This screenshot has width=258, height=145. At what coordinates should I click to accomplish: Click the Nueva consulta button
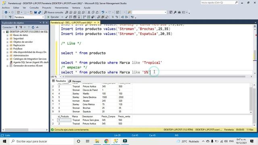coord(54,12)
